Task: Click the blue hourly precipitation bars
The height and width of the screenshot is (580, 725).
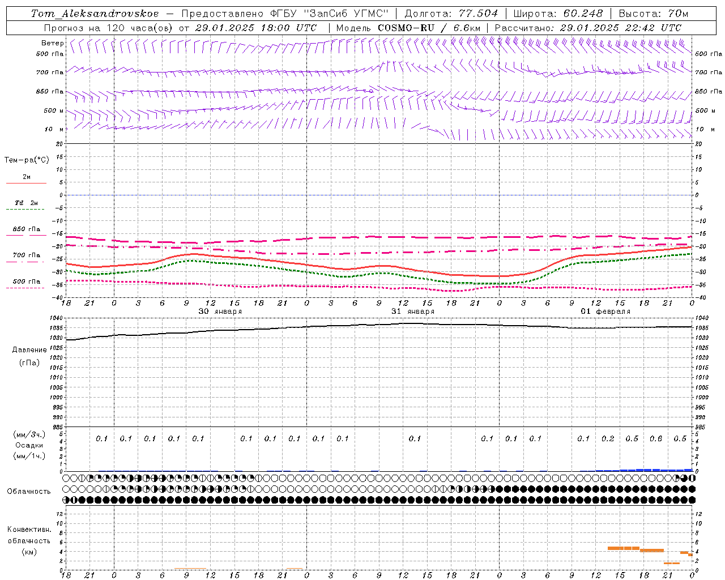Action: tap(644, 470)
